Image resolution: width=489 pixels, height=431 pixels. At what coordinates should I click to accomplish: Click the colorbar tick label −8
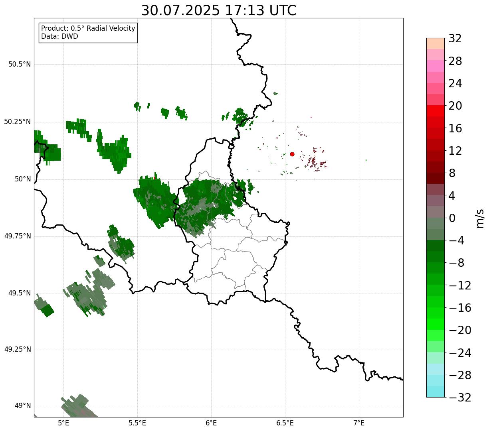tap(456, 263)
